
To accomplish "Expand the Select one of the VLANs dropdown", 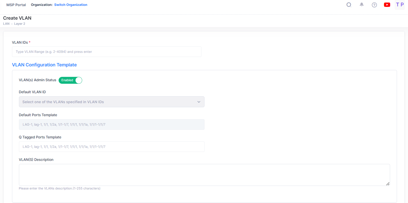I will tap(112, 102).
